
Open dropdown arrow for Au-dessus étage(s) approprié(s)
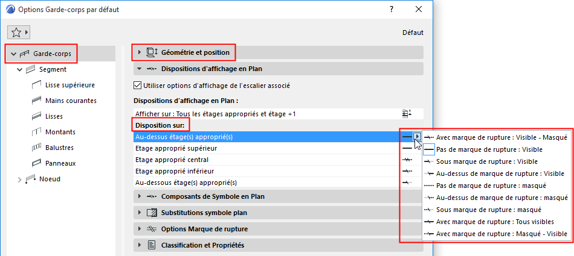(x=418, y=137)
